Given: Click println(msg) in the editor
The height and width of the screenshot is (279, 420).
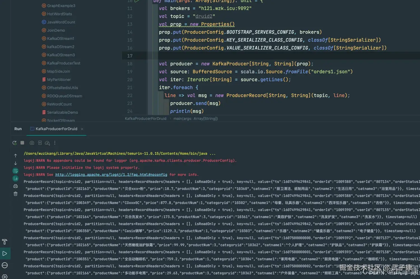Looking at the screenshot, I should [187, 111].
